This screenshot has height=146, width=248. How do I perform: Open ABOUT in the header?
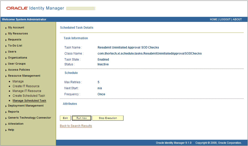click(237, 19)
